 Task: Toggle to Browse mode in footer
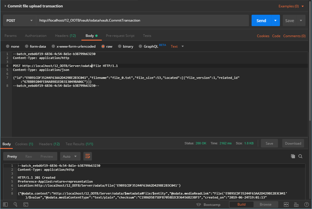pyautogui.click(x=265, y=204)
